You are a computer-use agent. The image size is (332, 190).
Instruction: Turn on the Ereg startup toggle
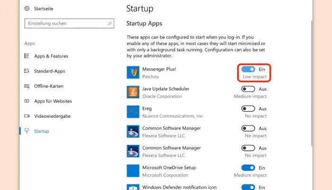(x=248, y=109)
